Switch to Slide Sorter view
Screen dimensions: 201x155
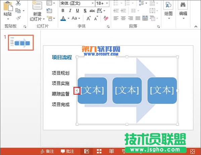(99, 151)
